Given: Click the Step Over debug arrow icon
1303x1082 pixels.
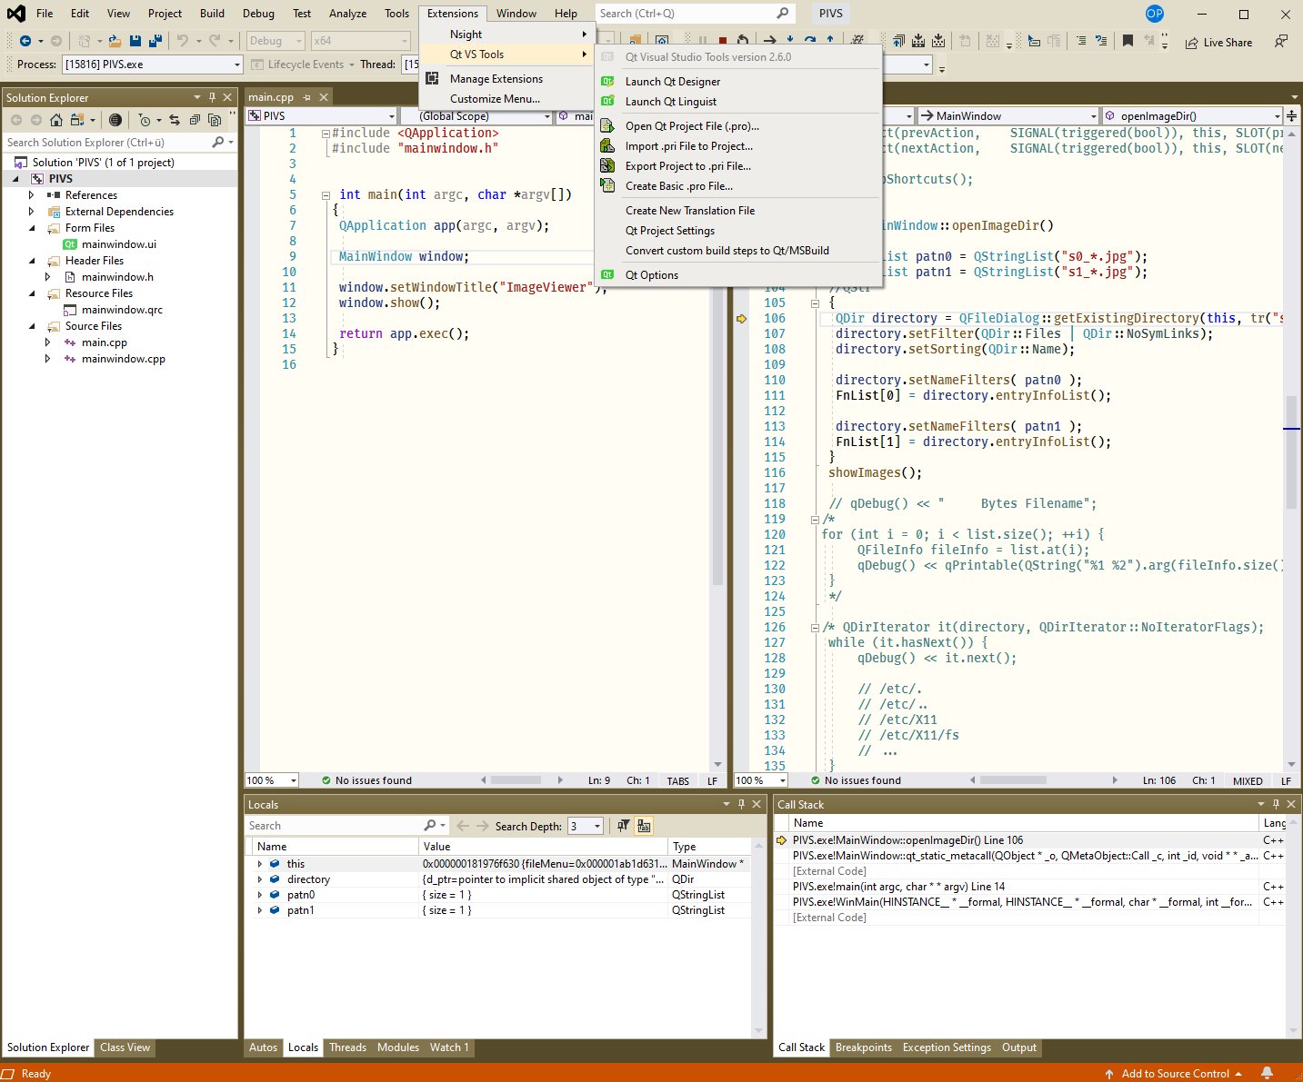Looking at the screenshot, I should pos(809,41).
